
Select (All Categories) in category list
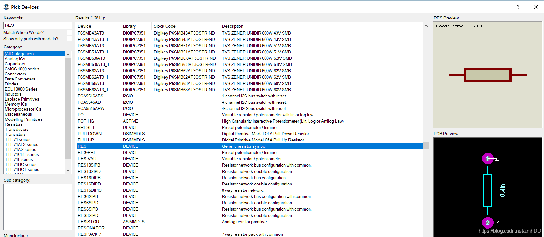pyautogui.click(x=34, y=54)
